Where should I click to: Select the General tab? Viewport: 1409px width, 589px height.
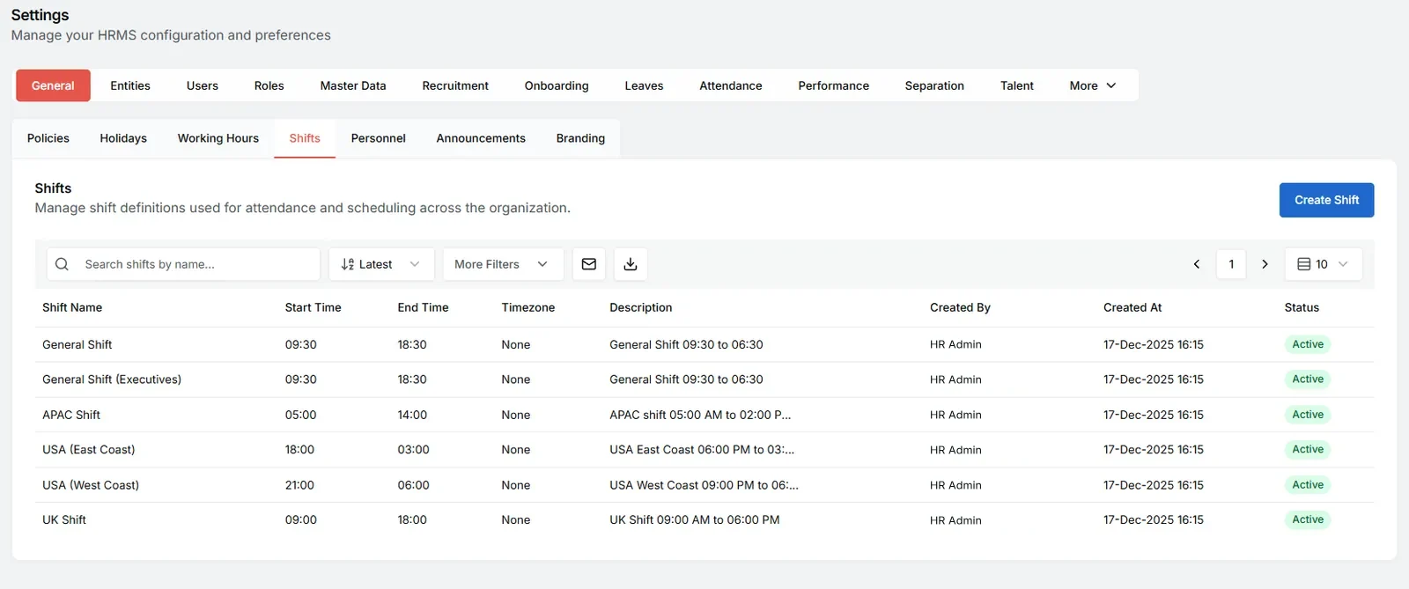click(53, 85)
